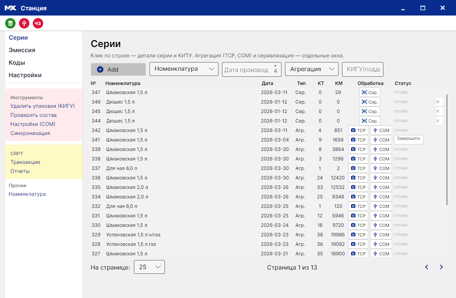This screenshot has width=456, height=298.
Task: Open COM USB for series 332
Action: [381, 206]
